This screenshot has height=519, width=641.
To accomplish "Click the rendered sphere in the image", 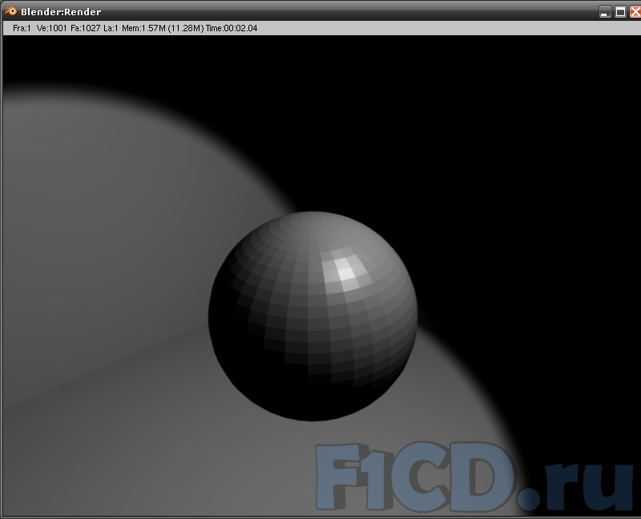I will tap(312, 316).
